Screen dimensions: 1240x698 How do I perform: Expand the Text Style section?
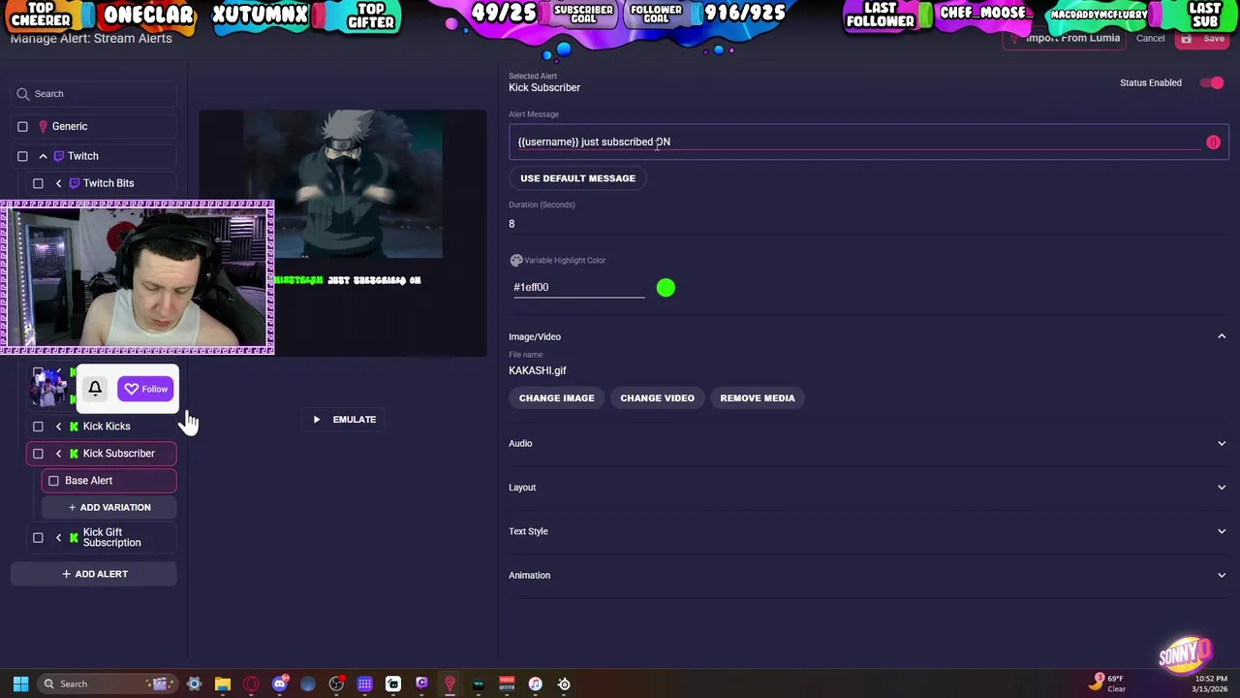[x=868, y=531]
